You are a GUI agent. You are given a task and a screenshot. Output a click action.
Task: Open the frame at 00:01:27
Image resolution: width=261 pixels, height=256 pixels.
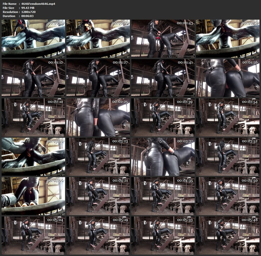click(98, 78)
